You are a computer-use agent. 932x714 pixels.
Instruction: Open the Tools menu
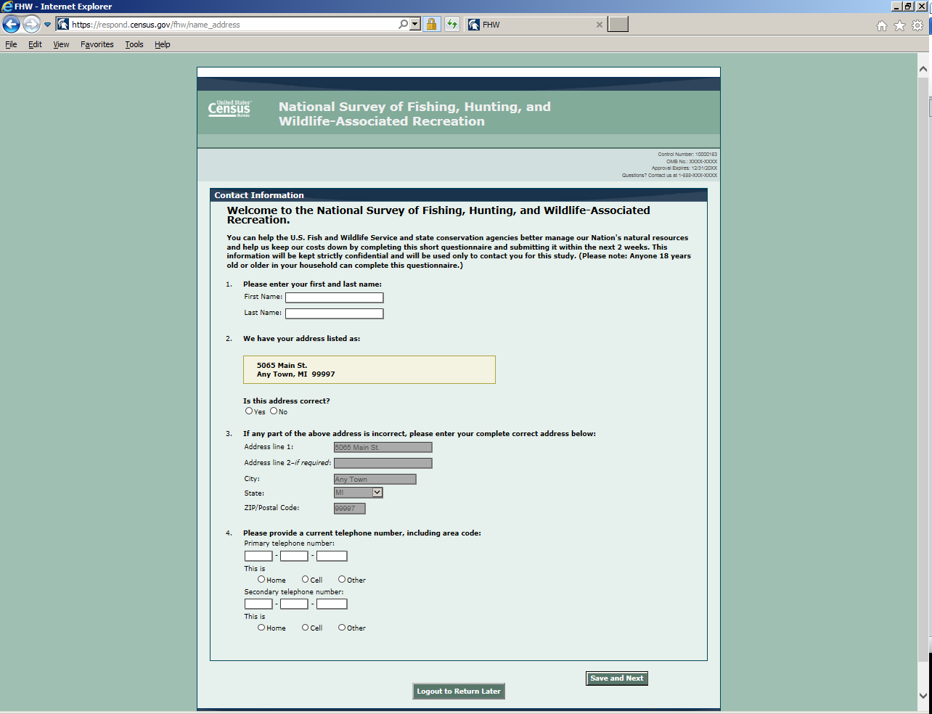click(134, 44)
